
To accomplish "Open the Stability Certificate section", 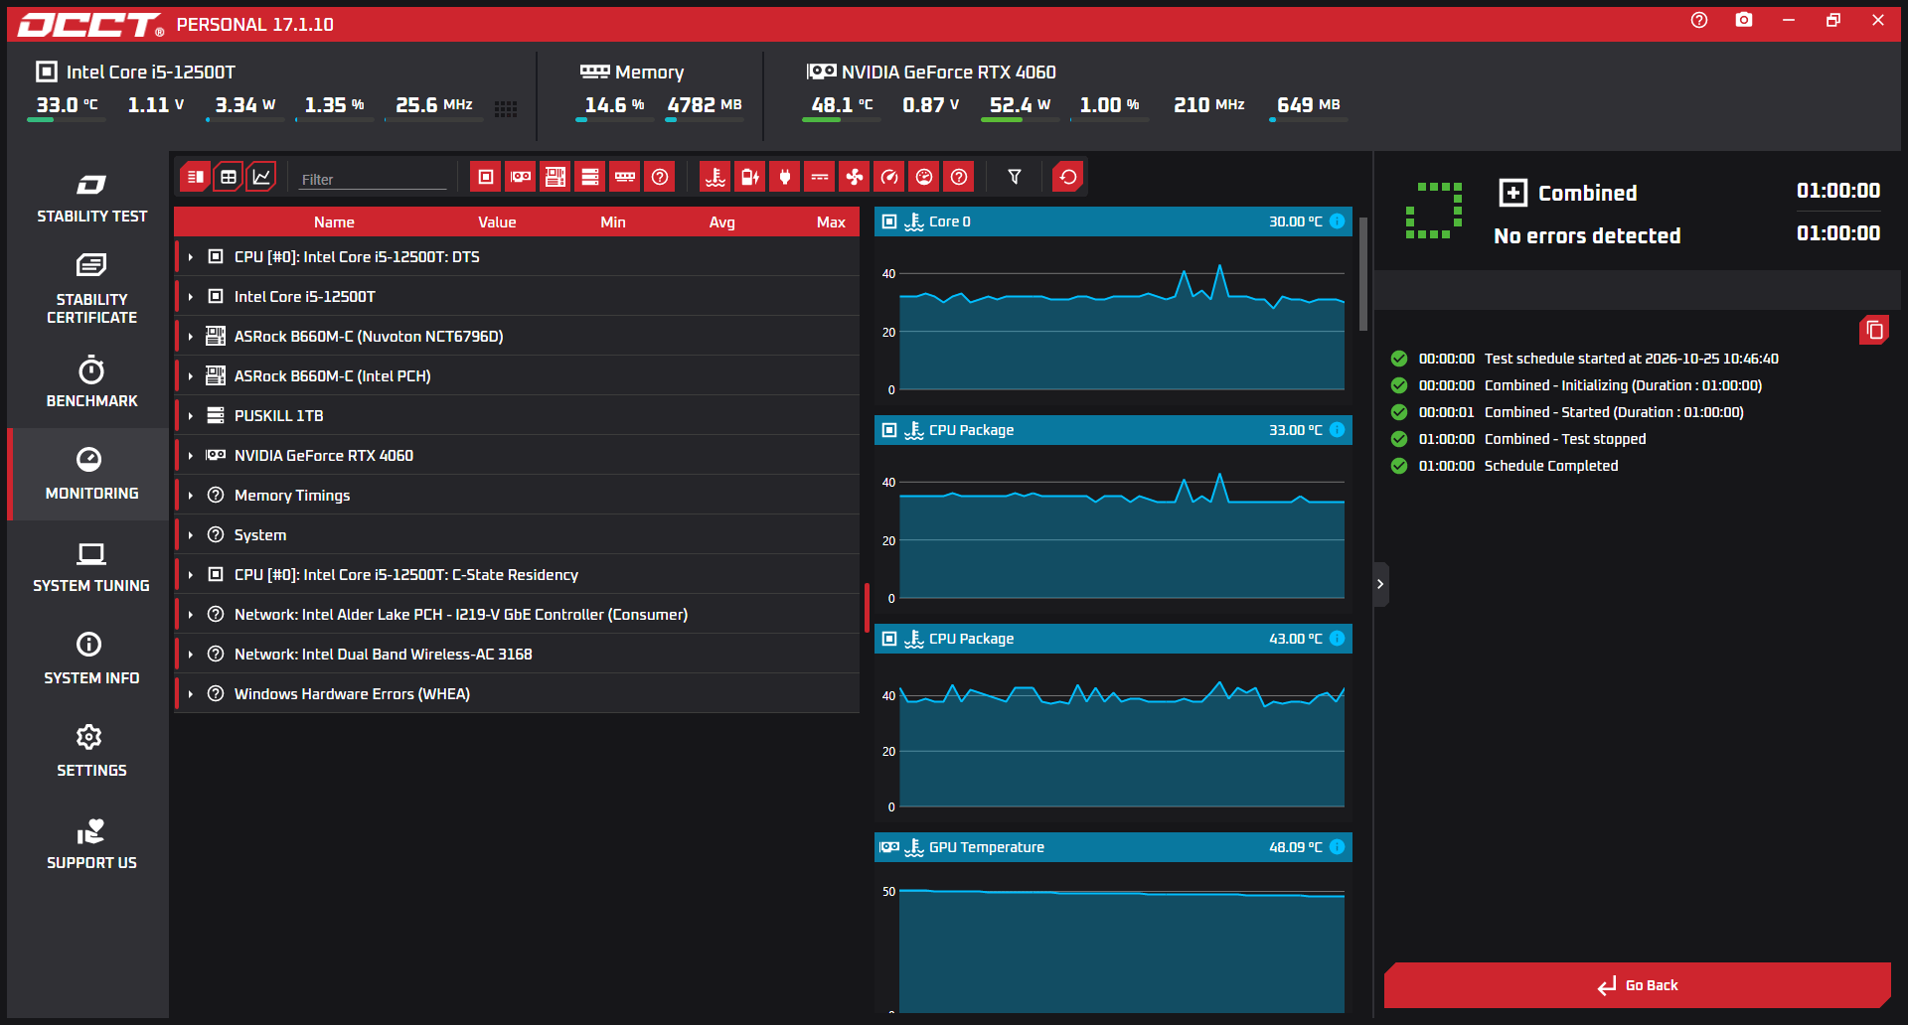I will coord(91,289).
